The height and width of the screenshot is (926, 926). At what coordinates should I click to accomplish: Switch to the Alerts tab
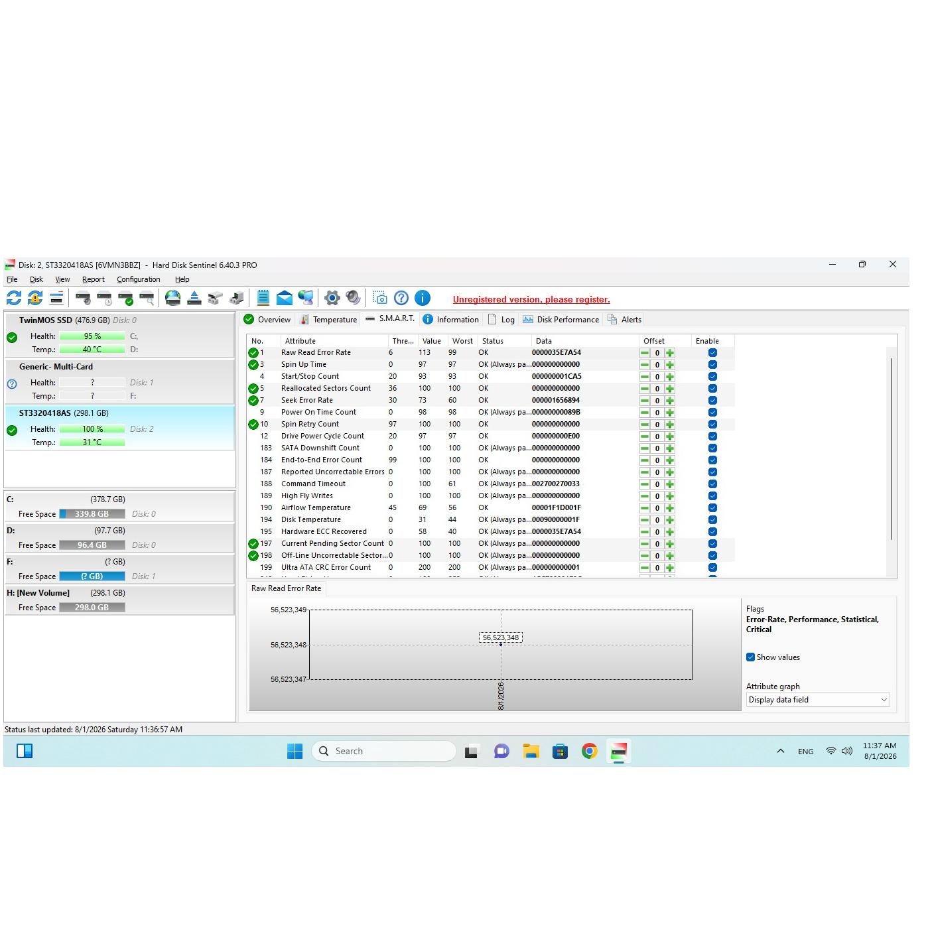pyautogui.click(x=625, y=320)
